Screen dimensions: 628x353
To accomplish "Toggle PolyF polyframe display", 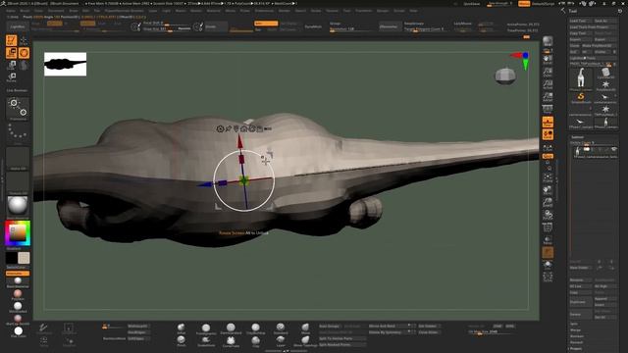I will tap(548, 227).
